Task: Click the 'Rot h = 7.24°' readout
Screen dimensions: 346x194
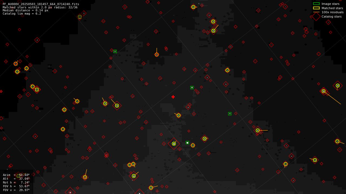Action: tap(16, 182)
